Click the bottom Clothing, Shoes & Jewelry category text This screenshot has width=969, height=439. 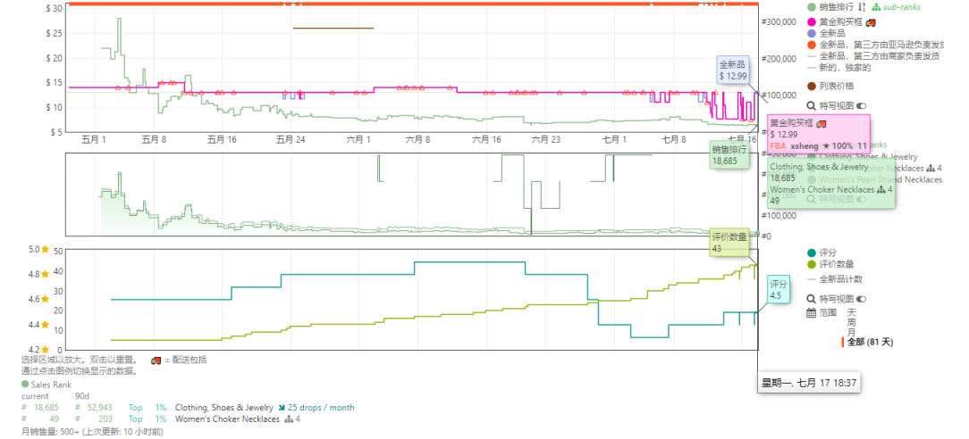(224, 408)
